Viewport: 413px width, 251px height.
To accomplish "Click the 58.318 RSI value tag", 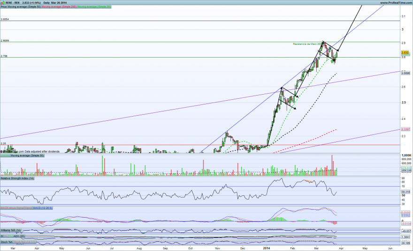I will click(405, 192).
